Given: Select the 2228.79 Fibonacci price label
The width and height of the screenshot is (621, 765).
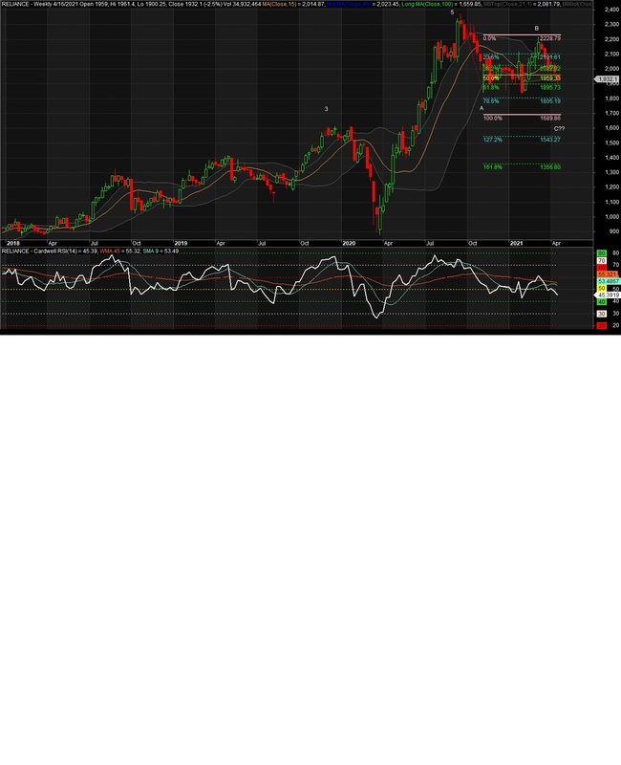Looking at the screenshot, I should [x=550, y=38].
